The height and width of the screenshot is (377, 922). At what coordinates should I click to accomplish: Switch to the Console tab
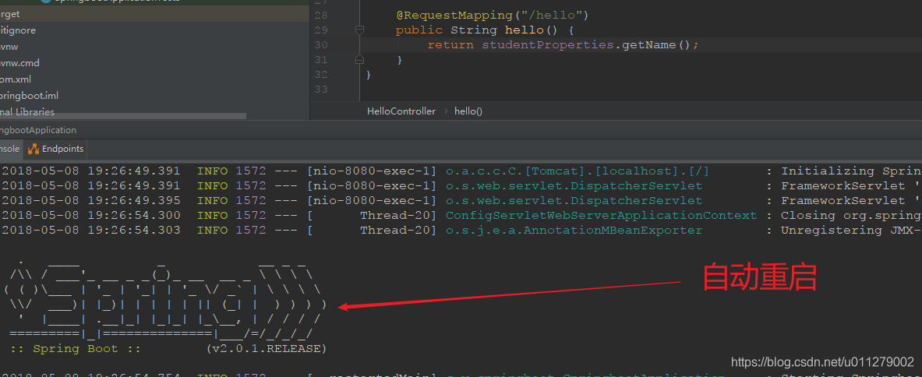pyautogui.click(x=10, y=149)
